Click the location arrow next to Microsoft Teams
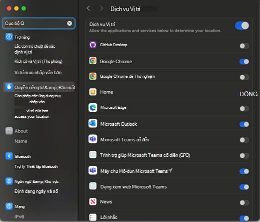260x222 pixels. click(170, 170)
